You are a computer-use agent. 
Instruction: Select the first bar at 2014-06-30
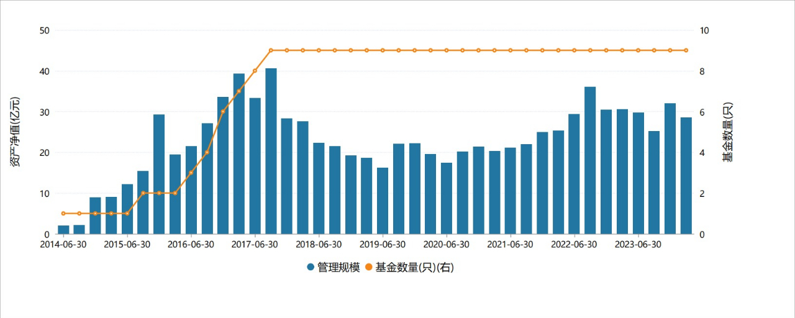pyautogui.click(x=63, y=230)
